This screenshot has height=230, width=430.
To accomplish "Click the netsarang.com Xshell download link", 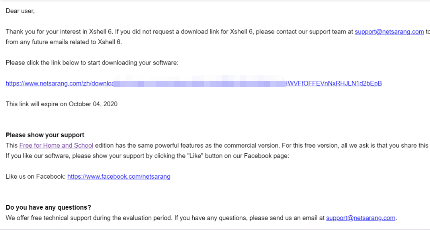I will pyautogui.click(x=193, y=83).
